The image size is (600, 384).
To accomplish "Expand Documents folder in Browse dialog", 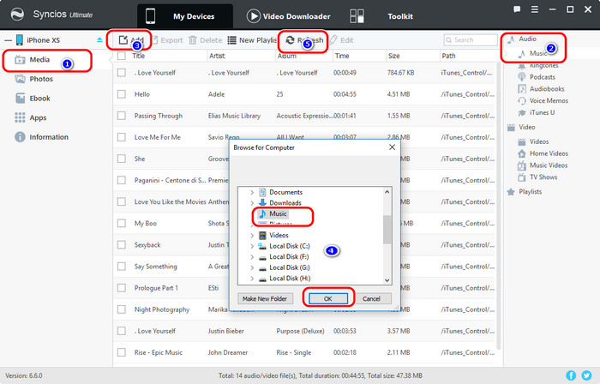I will [x=252, y=192].
